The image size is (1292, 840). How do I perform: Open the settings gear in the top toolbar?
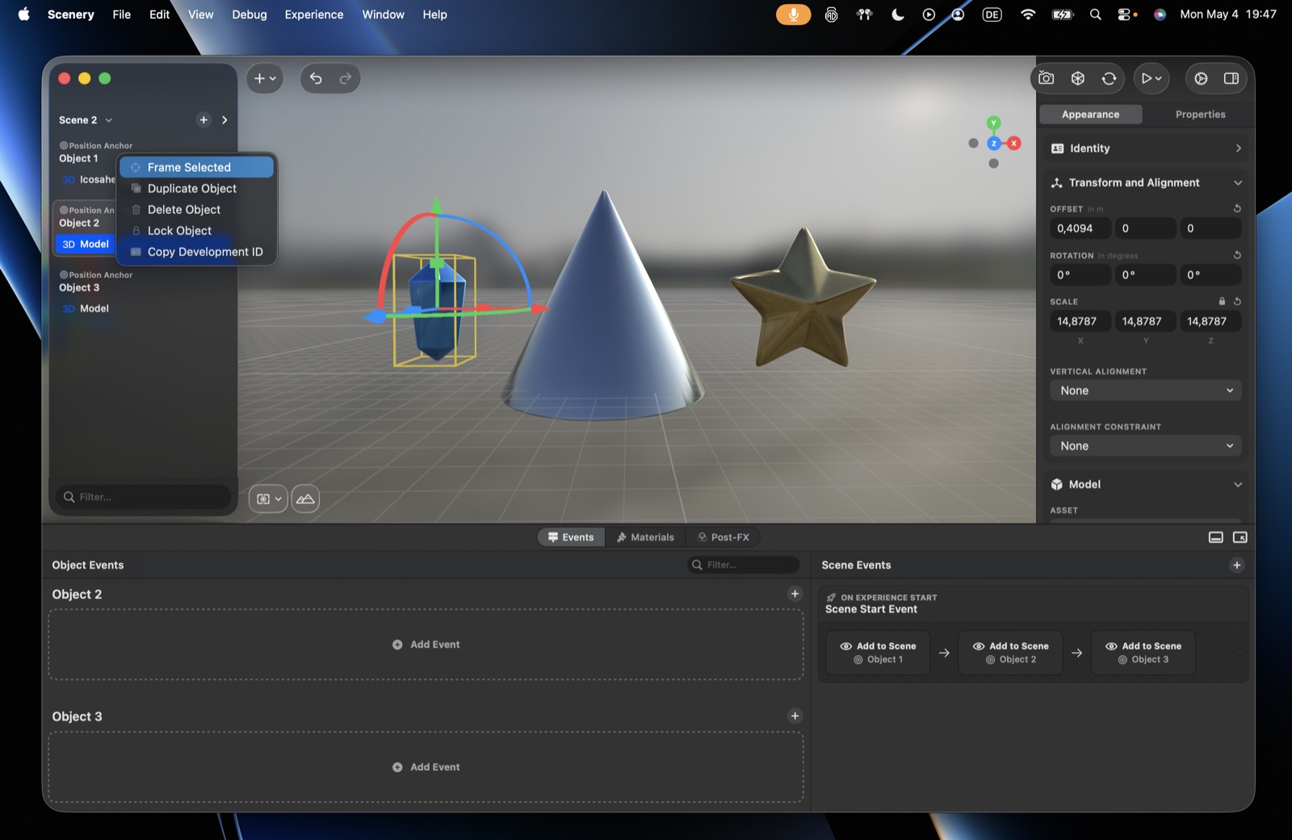click(1202, 78)
